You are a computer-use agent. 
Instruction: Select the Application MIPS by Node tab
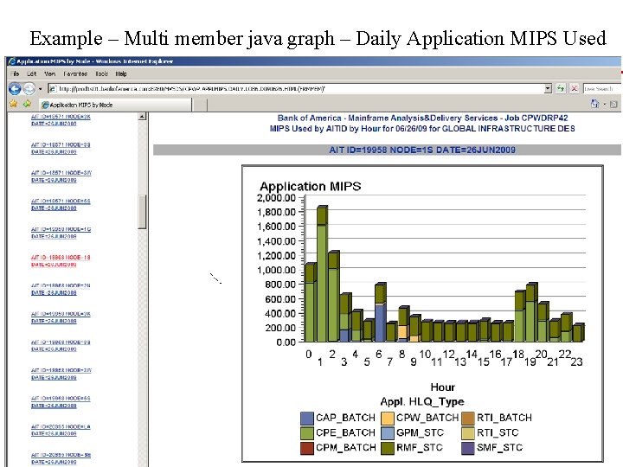[x=115, y=105]
